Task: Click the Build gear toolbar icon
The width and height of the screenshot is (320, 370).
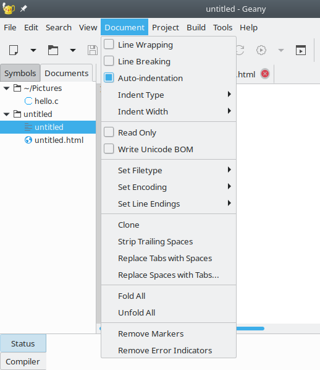Action: coord(261,50)
